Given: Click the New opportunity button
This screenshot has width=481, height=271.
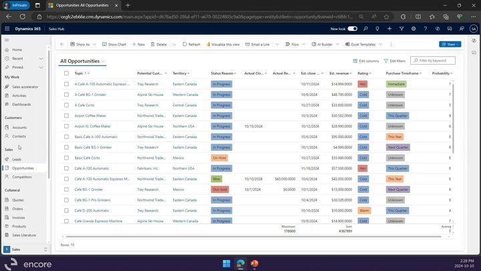Looking at the screenshot, I should 138,44.
